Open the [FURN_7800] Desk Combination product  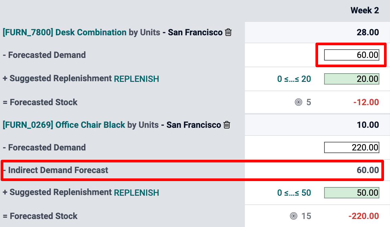(x=65, y=32)
